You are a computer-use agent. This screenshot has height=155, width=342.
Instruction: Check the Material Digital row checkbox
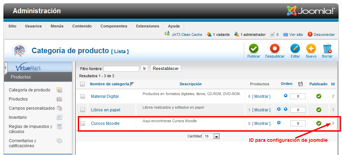[83, 96]
